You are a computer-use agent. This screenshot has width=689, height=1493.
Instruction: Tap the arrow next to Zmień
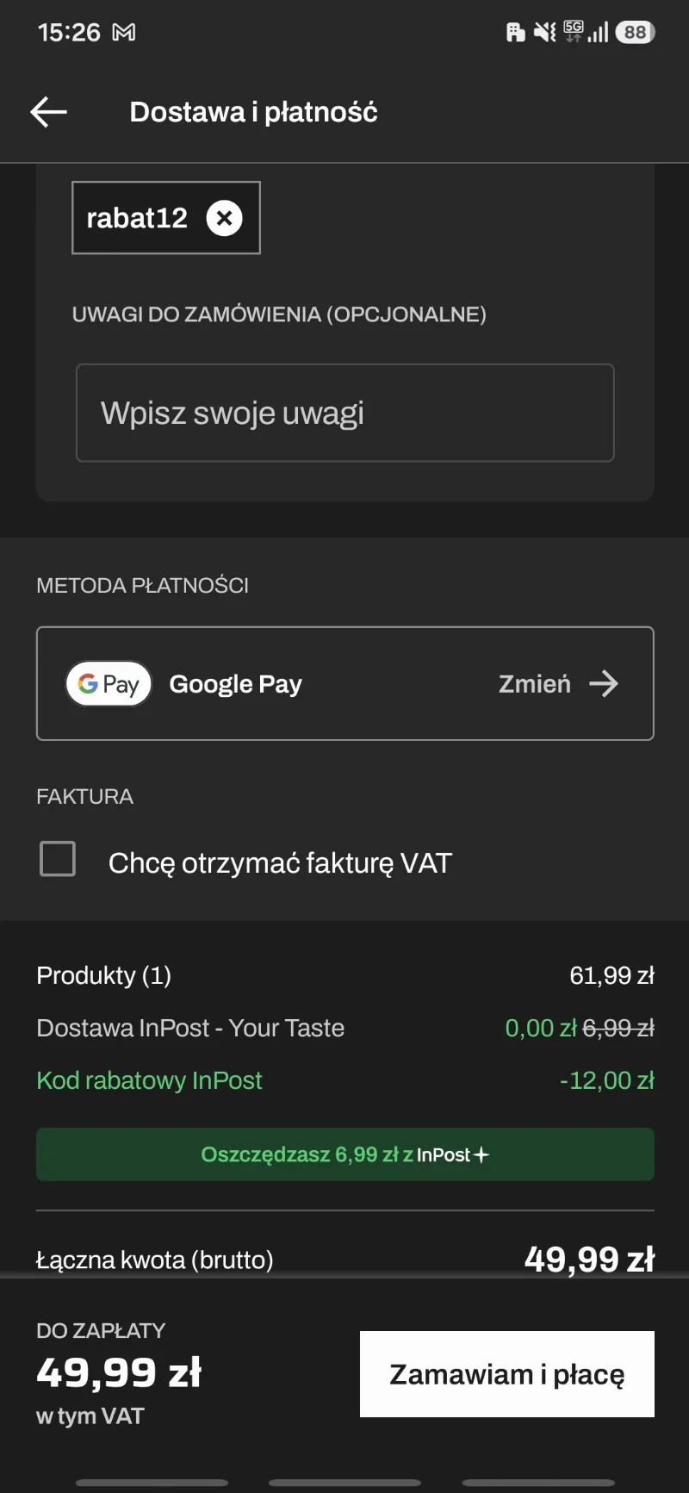(604, 684)
